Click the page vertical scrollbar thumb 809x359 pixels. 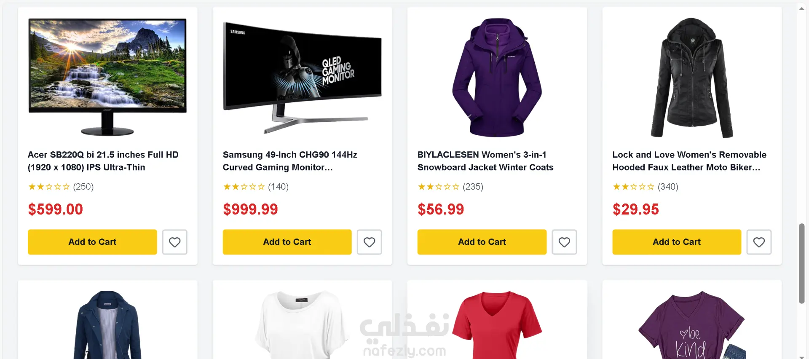(801, 263)
